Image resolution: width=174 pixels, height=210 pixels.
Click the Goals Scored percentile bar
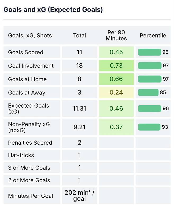pyautogui.click(x=149, y=52)
